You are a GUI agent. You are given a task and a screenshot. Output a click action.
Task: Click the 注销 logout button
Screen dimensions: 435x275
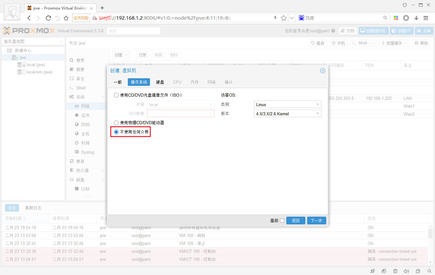point(424,31)
